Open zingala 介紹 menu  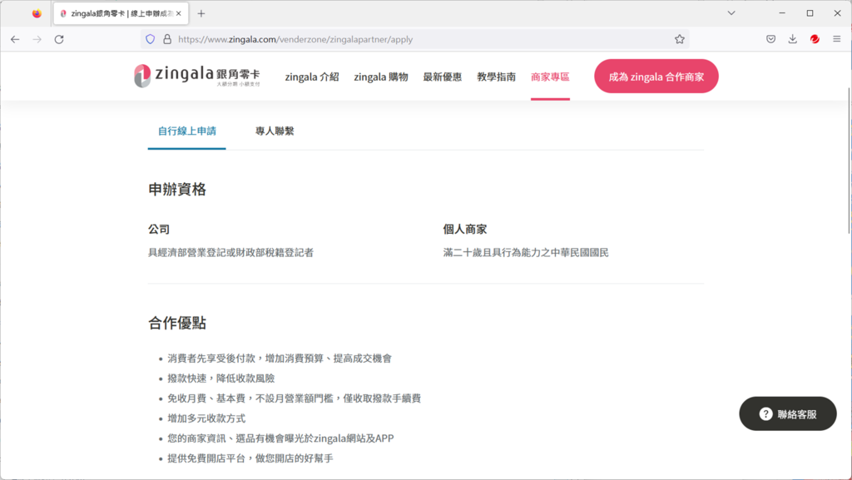312,77
